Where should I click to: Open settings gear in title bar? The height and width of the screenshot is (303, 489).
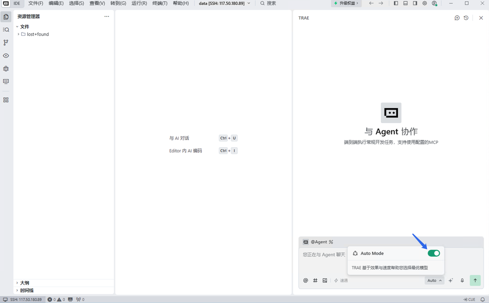click(425, 3)
